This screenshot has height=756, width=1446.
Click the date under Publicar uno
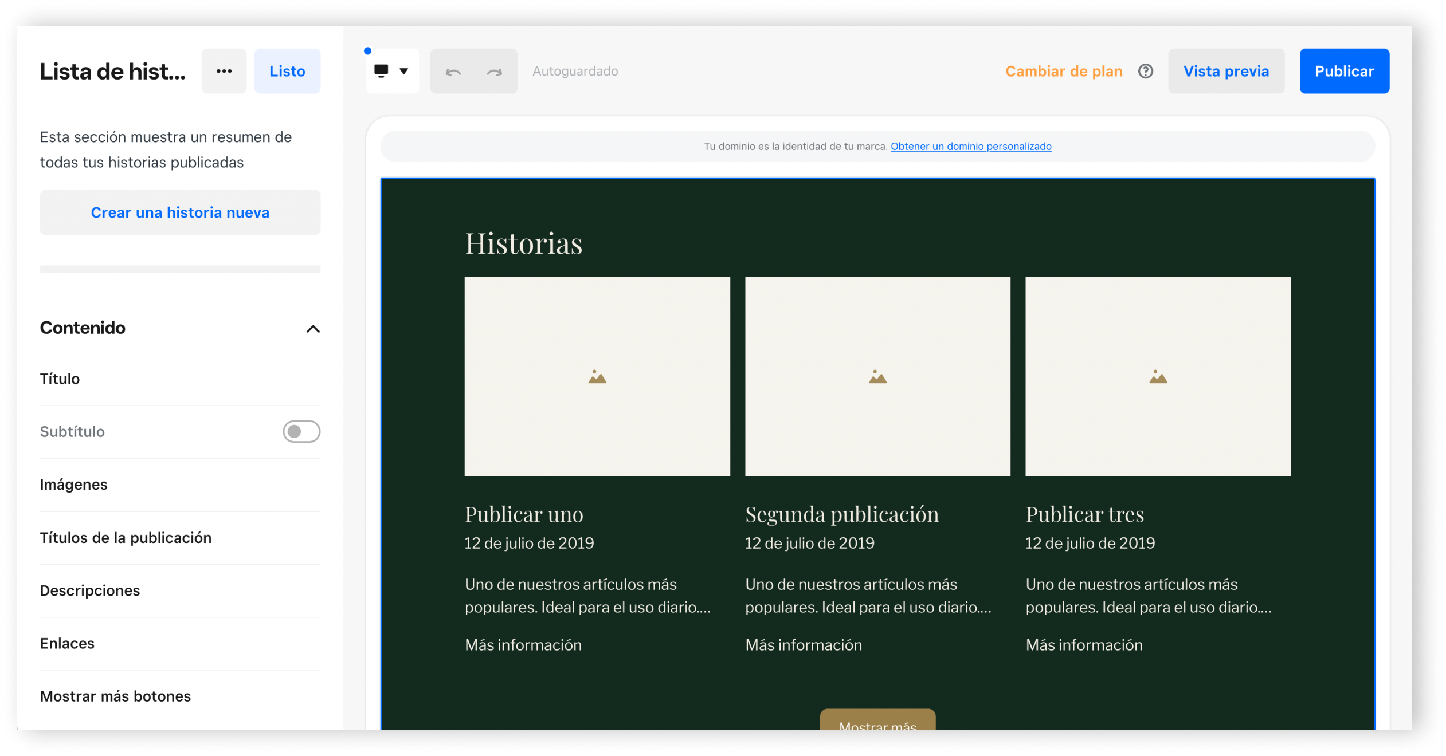pos(529,543)
